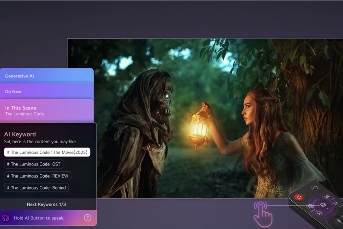This screenshot has height=229, width=343.
Task: Open the Generative AI tab
Action: click(x=47, y=76)
